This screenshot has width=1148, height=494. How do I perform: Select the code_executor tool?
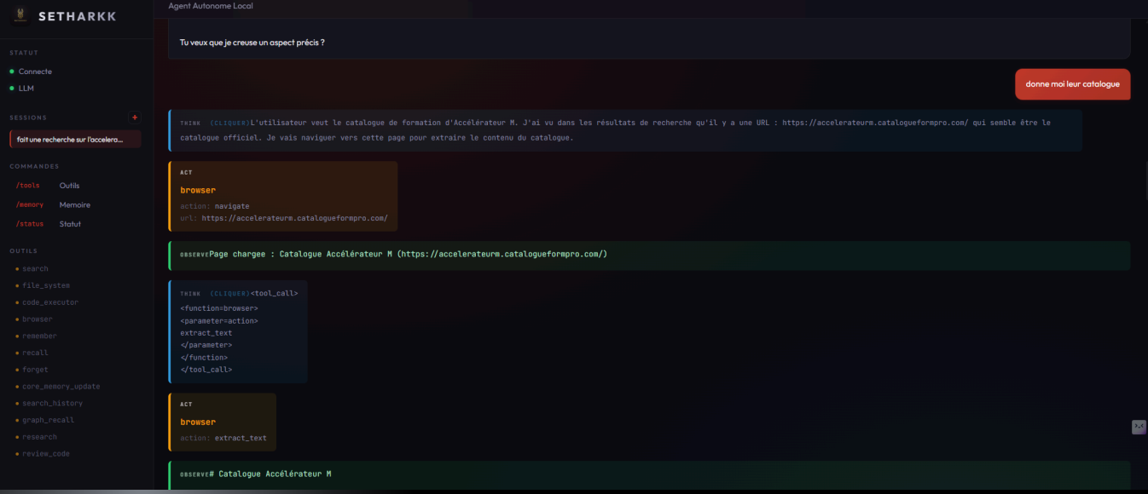point(50,302)
